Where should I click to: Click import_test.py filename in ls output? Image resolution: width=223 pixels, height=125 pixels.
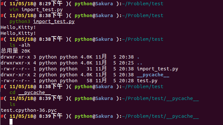click(x=158, y=69)
